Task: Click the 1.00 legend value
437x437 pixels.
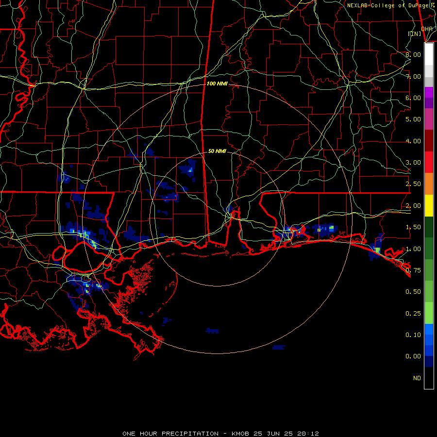Action: pyautogui.click(x=413, y=249)
